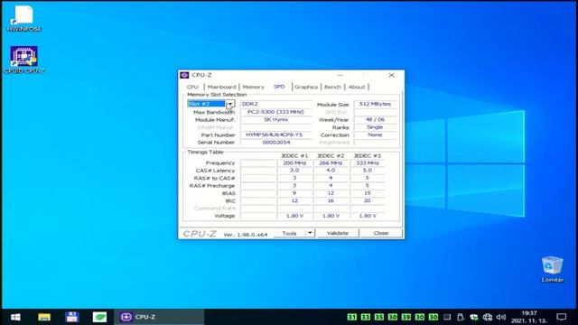Open the CPUID CPU-Z desktop shortcut
This screenshot has width=578, height=325.
click(x=24, y=60)
